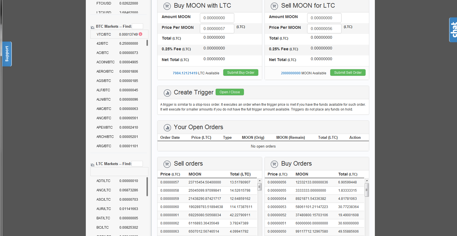Focus the buy Price Per MOON field
457x236 pixels.
217,29
